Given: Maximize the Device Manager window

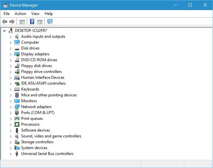Looking at the screenshot, I should pyautogui.click(x=190, y=5).
